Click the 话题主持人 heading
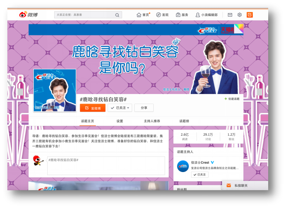Screen dimensions: 286x208 click(185, 152)
